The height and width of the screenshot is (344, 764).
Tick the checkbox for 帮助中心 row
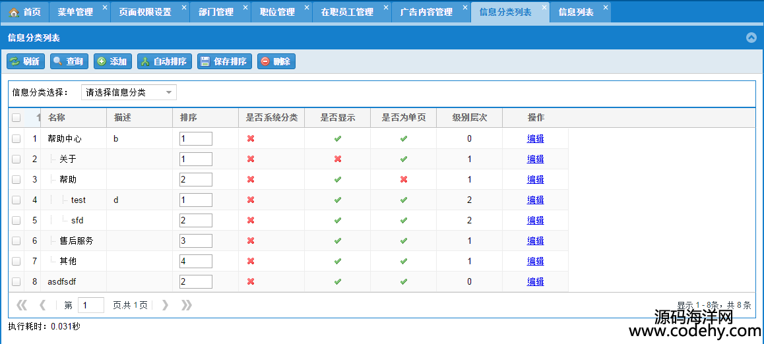16,138
